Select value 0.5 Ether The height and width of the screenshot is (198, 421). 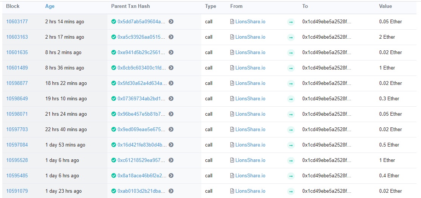tap(389, 145)
